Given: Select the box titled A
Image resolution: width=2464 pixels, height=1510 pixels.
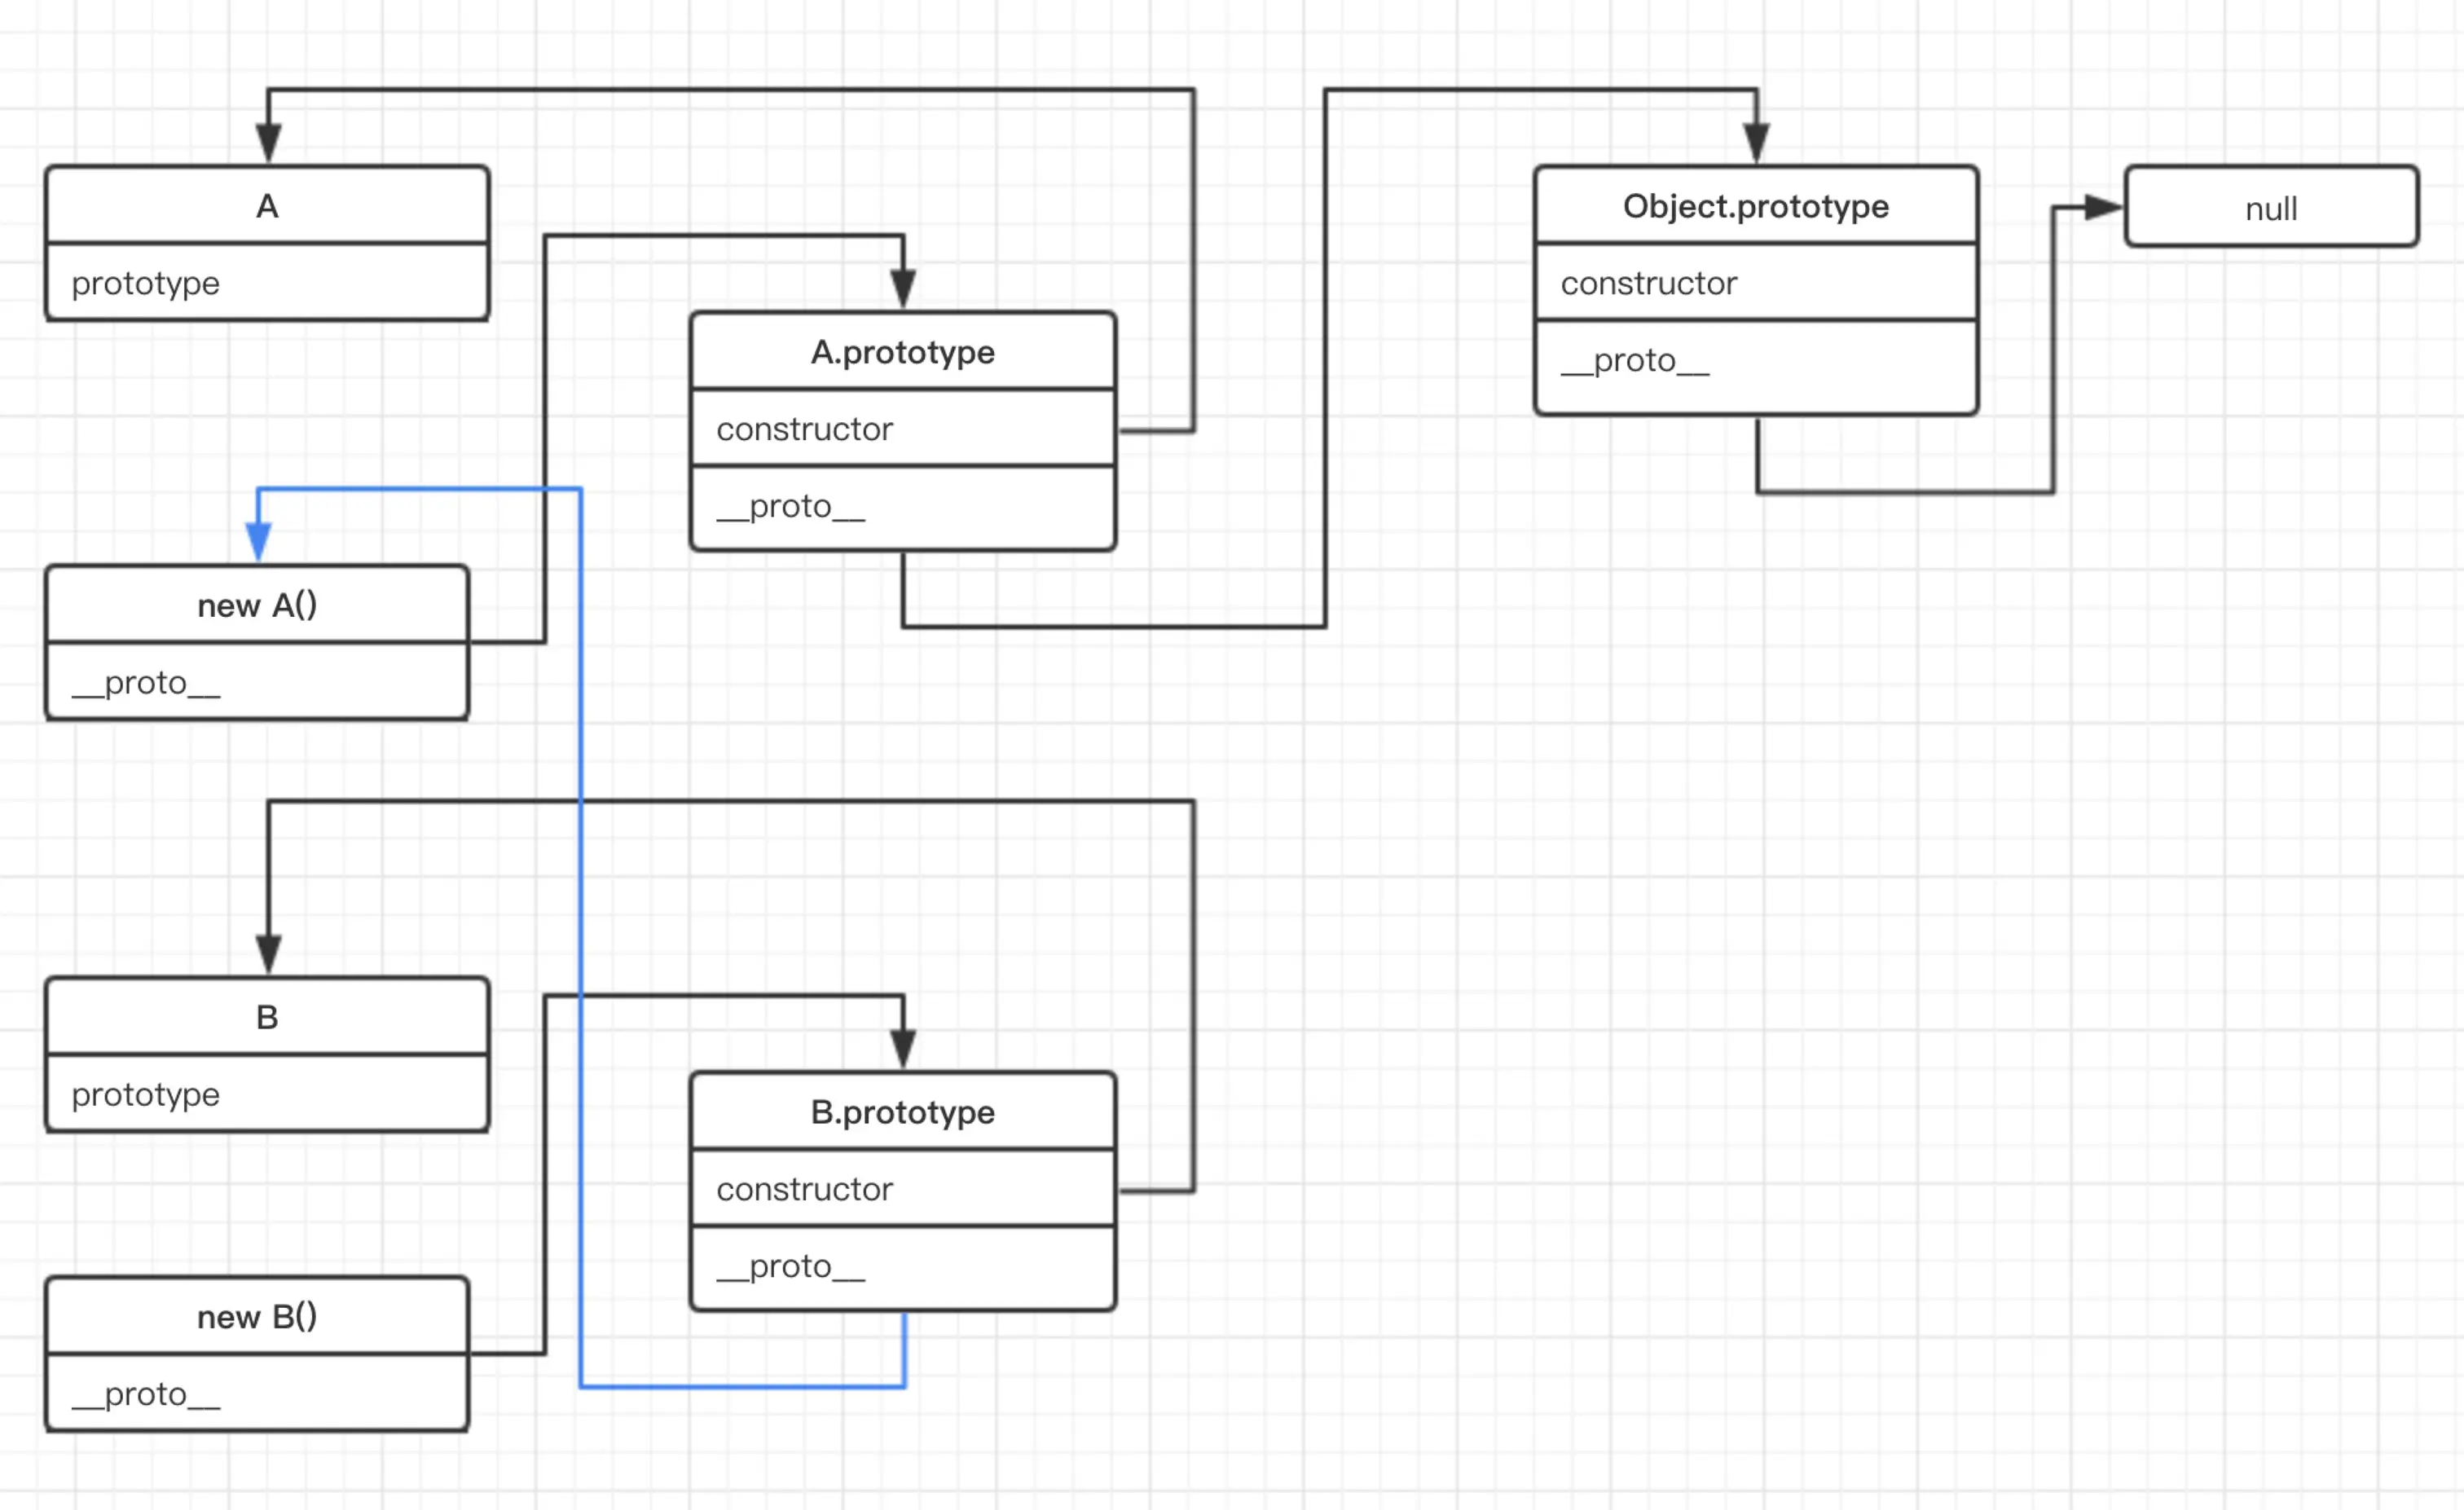Looking at the screenshot, I should click(x=267, y=206).
